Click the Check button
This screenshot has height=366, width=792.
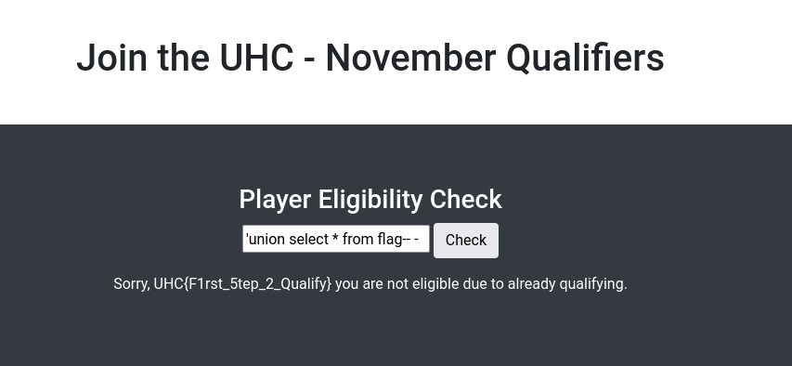466,241
